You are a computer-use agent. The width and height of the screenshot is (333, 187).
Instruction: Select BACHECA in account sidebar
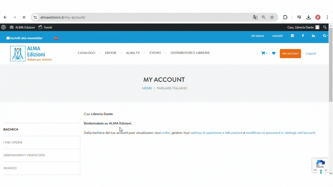42,130
